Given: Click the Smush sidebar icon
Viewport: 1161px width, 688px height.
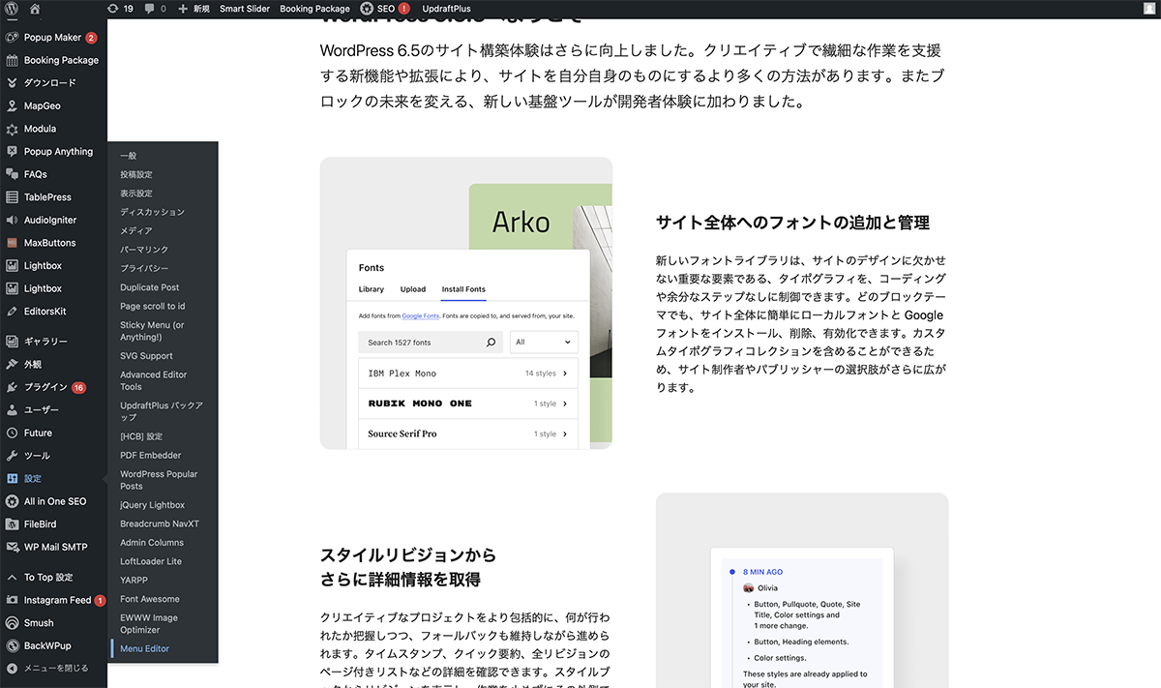Looking at the screenshot, I should [x=13, y=623].
